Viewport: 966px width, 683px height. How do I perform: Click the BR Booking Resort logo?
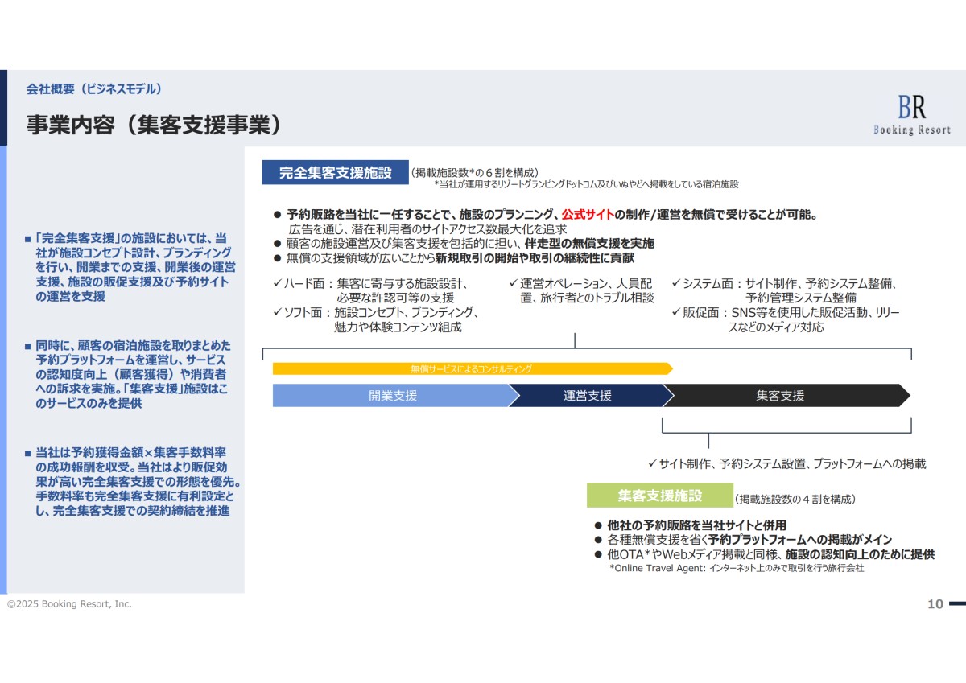pyautogui.click(x=910, y=113)
